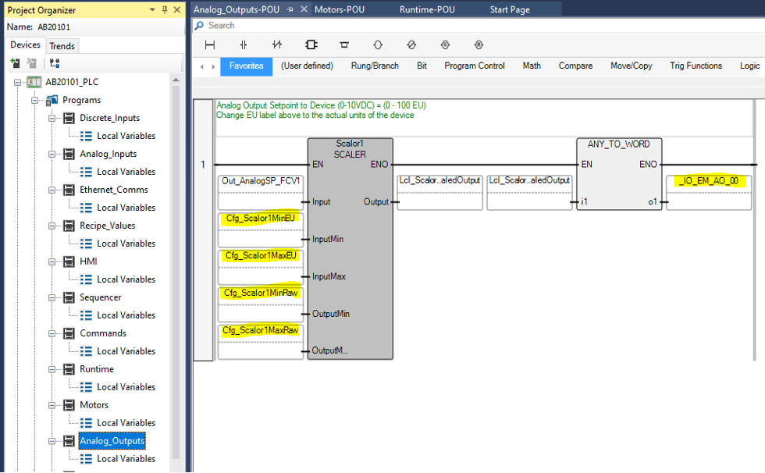Select the direct contact instruction icon

coord(244,44)
